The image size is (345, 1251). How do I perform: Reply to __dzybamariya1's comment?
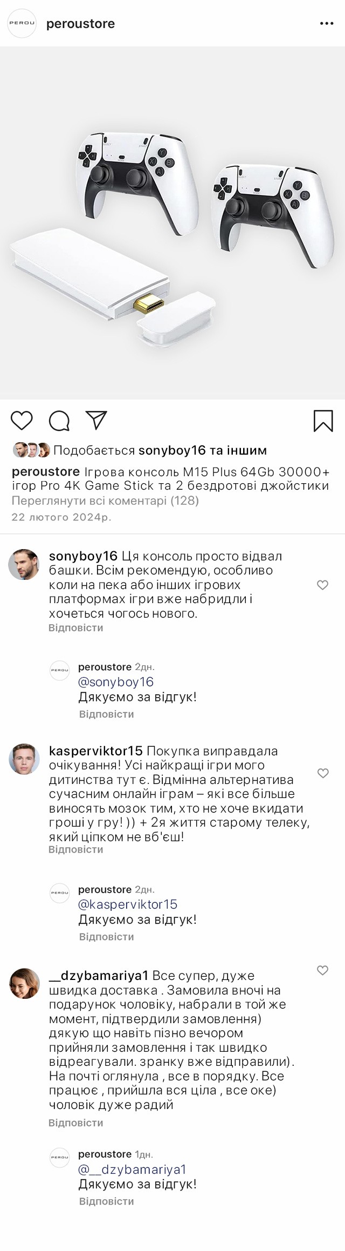tap(75, 1122)
